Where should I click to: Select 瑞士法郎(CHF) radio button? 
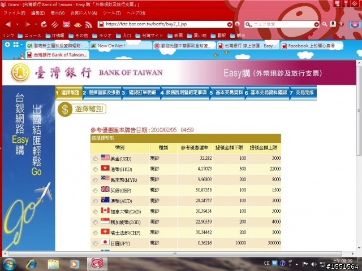pos(96,233)
